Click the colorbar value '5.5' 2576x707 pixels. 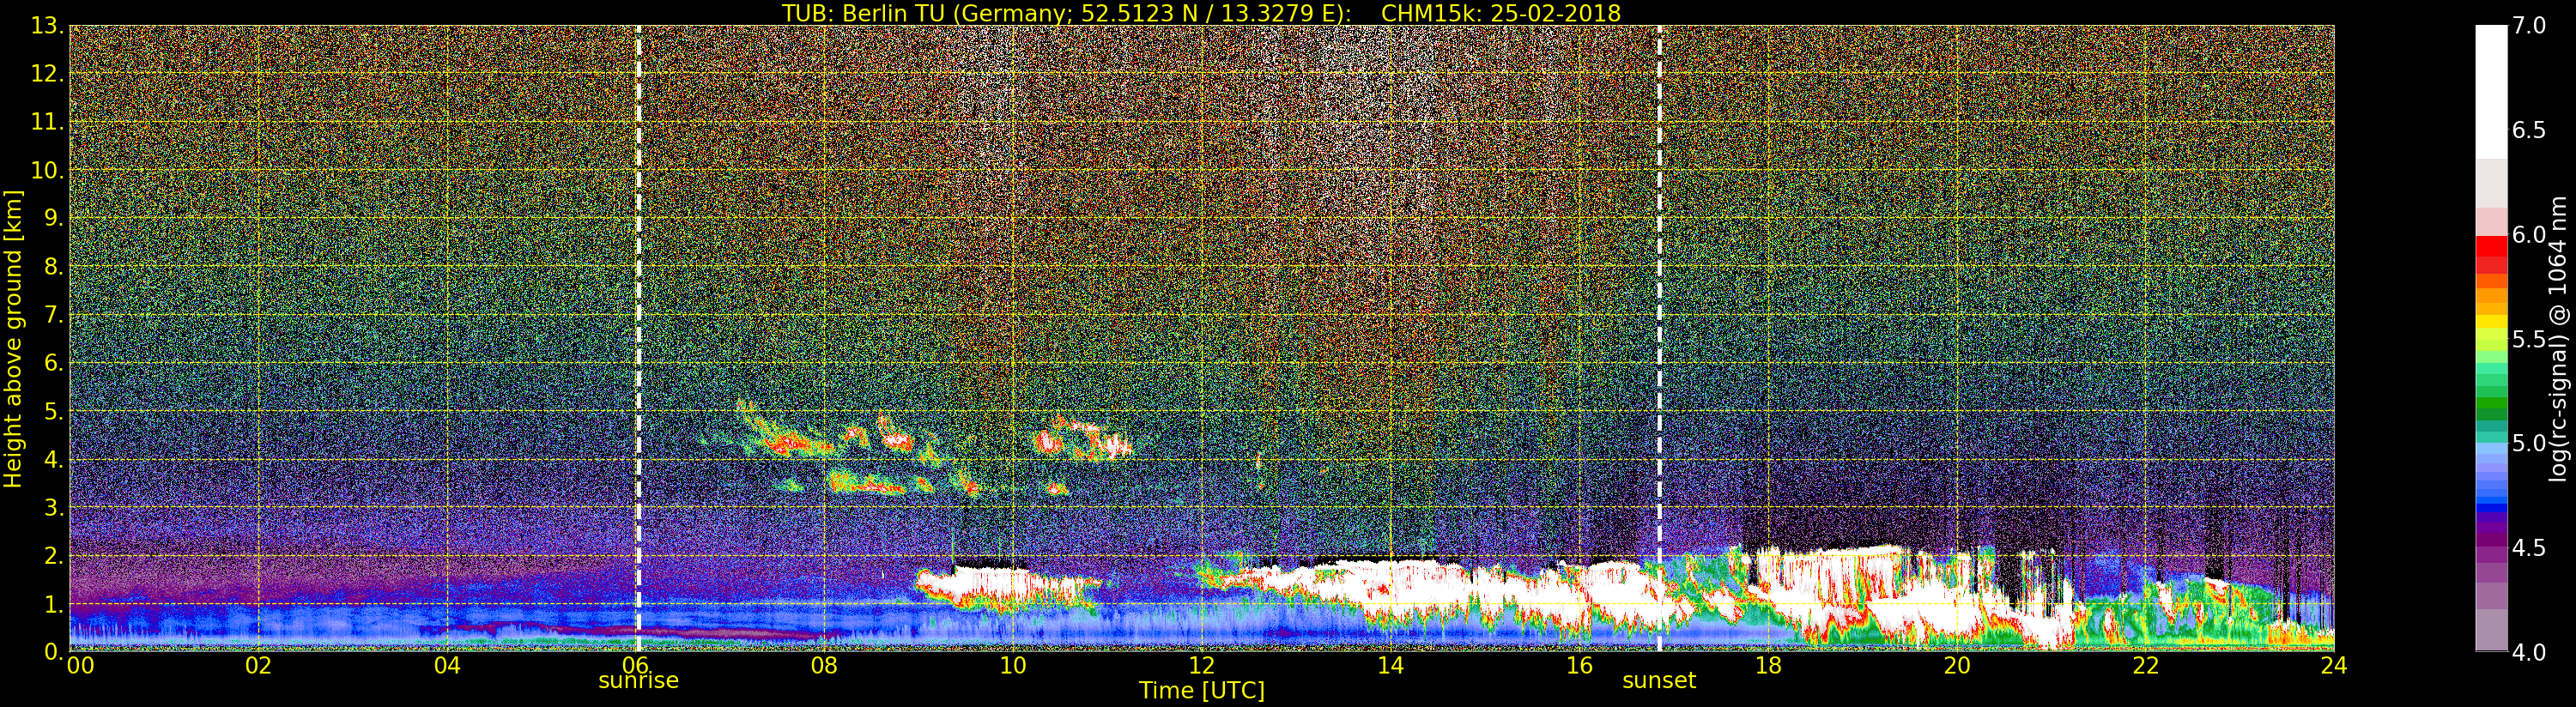(x=2529, y=339)
